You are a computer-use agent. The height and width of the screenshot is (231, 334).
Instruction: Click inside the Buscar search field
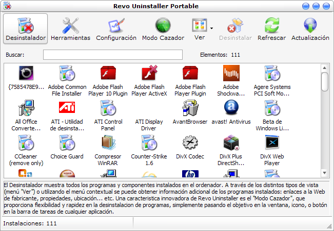pos(112,55)
